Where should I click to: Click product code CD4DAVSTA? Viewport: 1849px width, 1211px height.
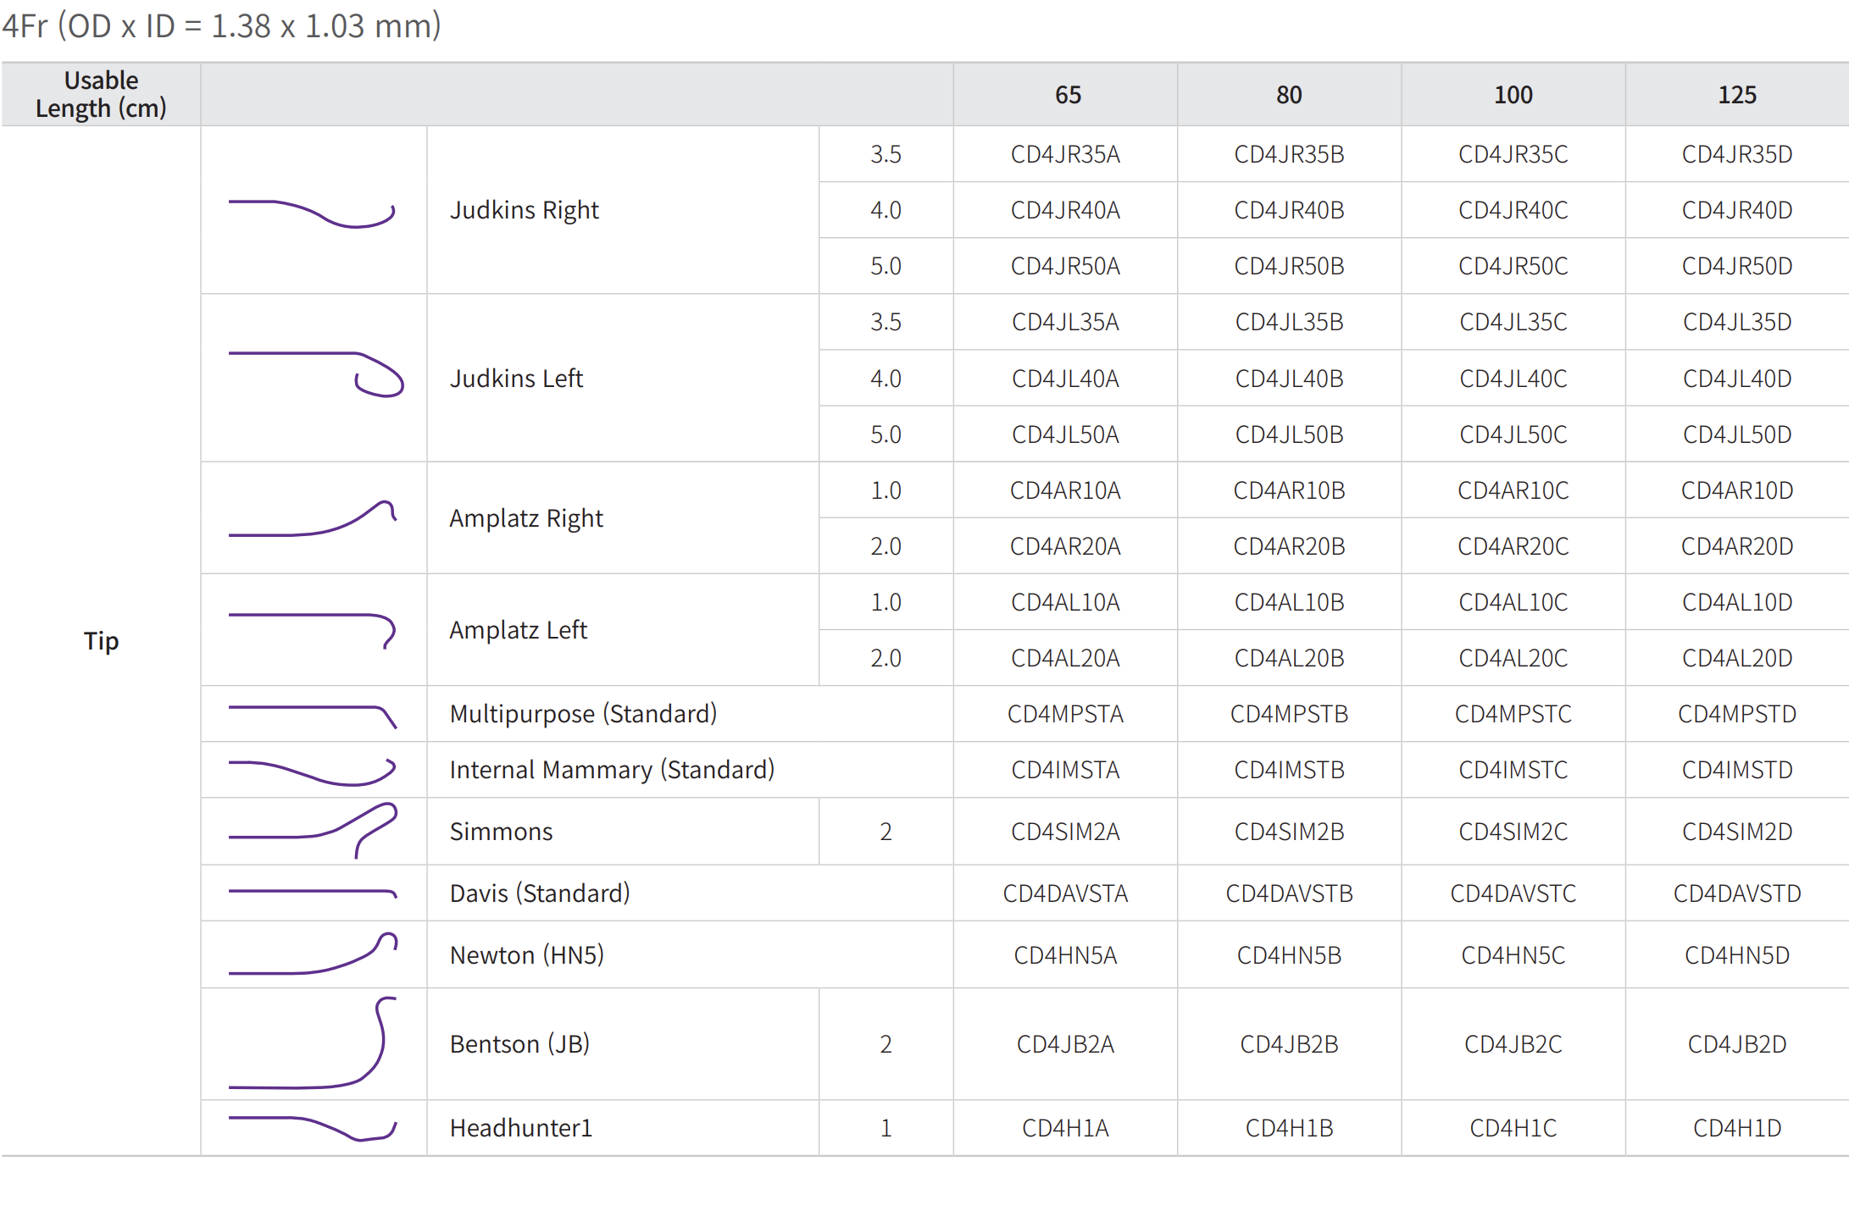click(1065, 893)
